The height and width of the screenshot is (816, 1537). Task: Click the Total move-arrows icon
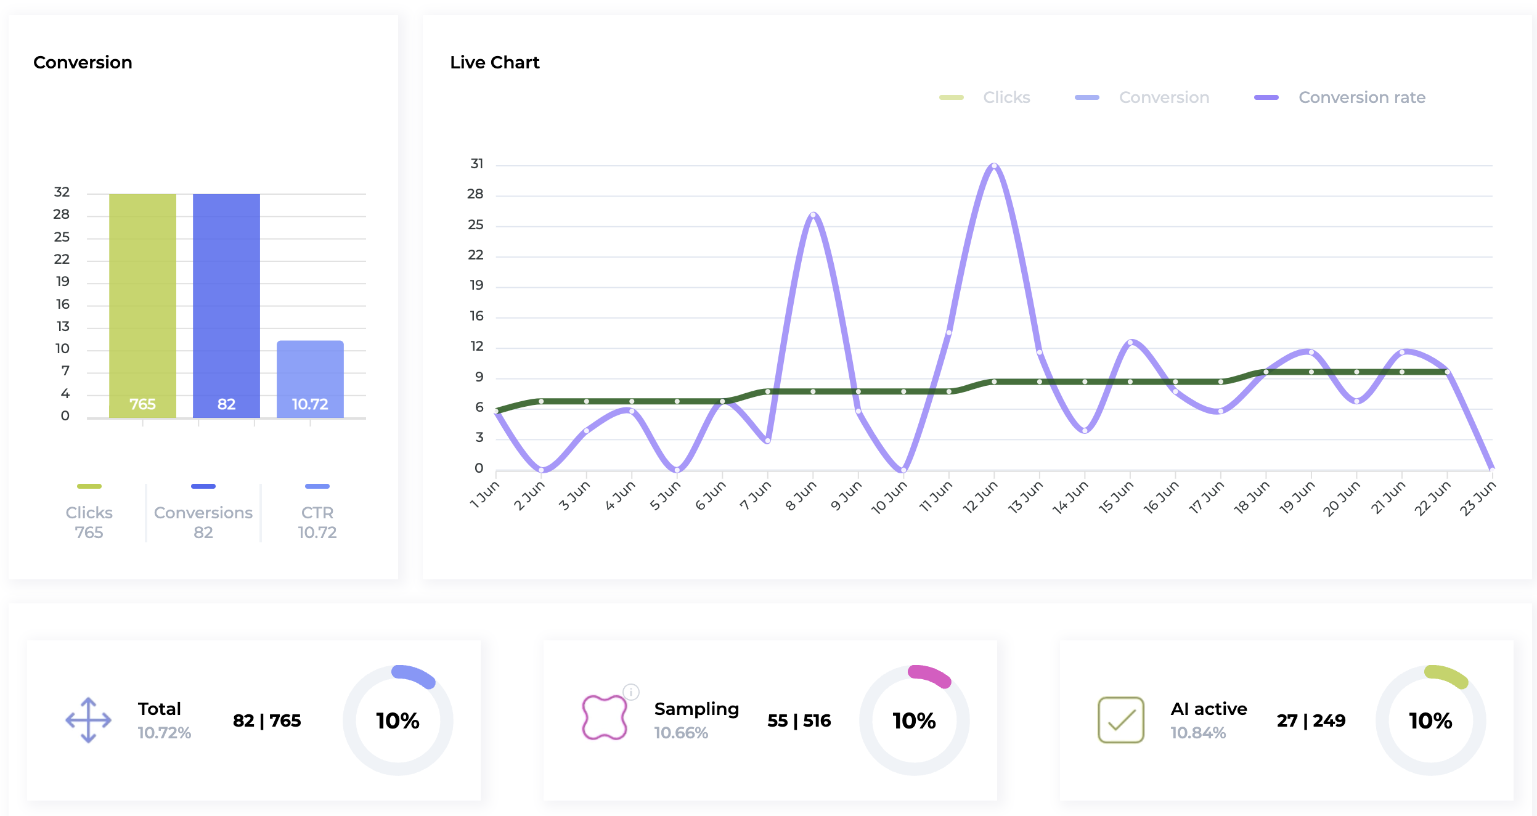click(88, 720)
